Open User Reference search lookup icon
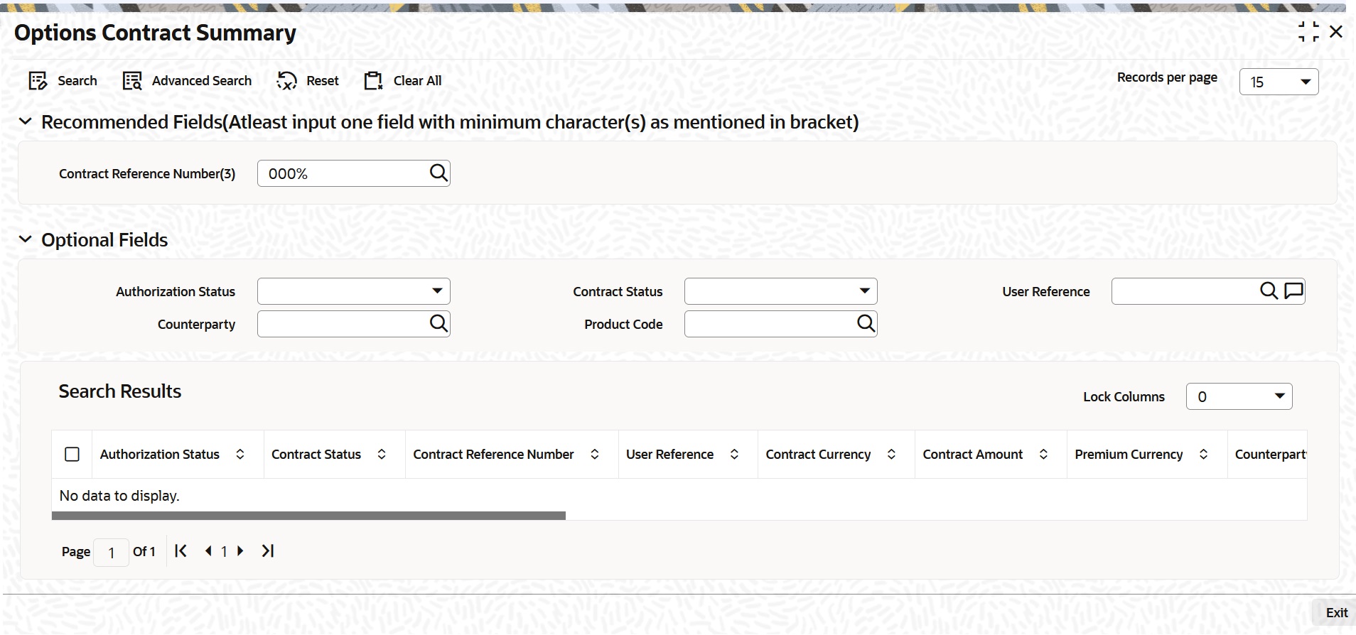The image size is (1356, 635). tap(1269, 291)
